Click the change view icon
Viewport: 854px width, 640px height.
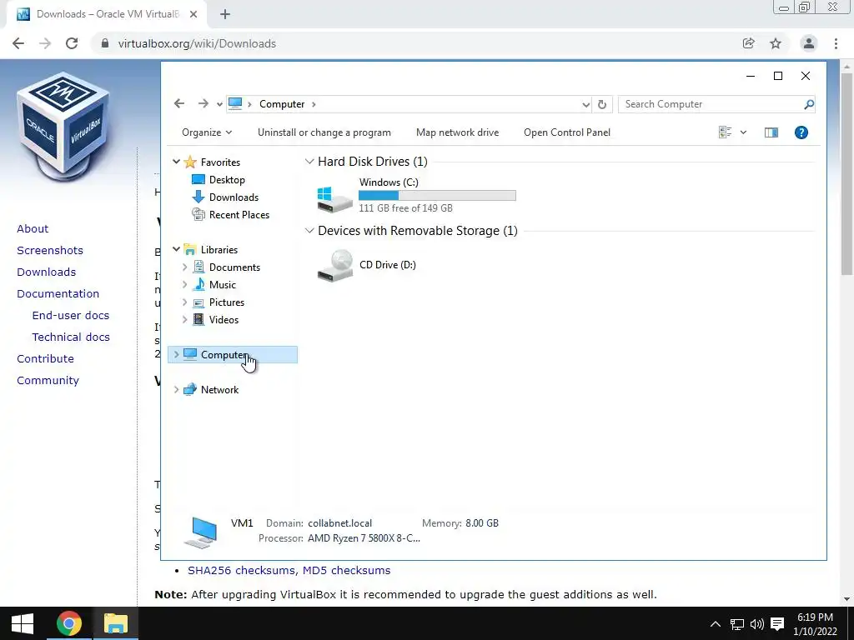coord(725,132)
